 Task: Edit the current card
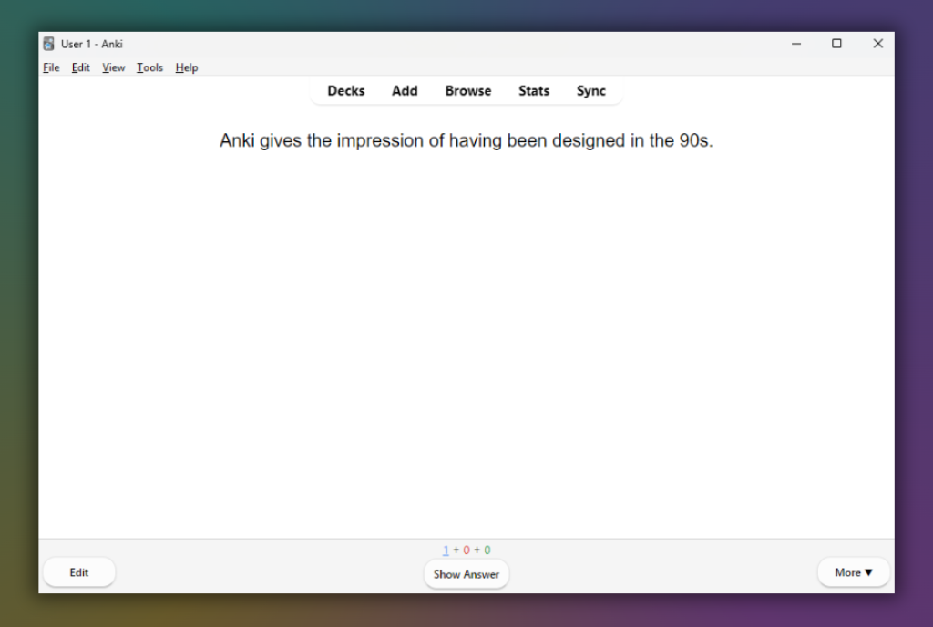pos(78,571)
